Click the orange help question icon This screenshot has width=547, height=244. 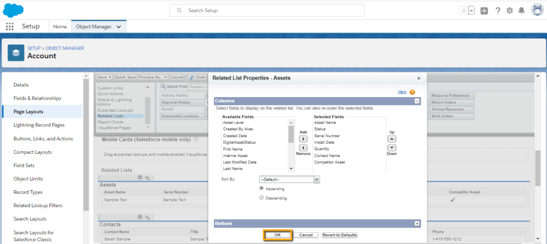(412, 92)
